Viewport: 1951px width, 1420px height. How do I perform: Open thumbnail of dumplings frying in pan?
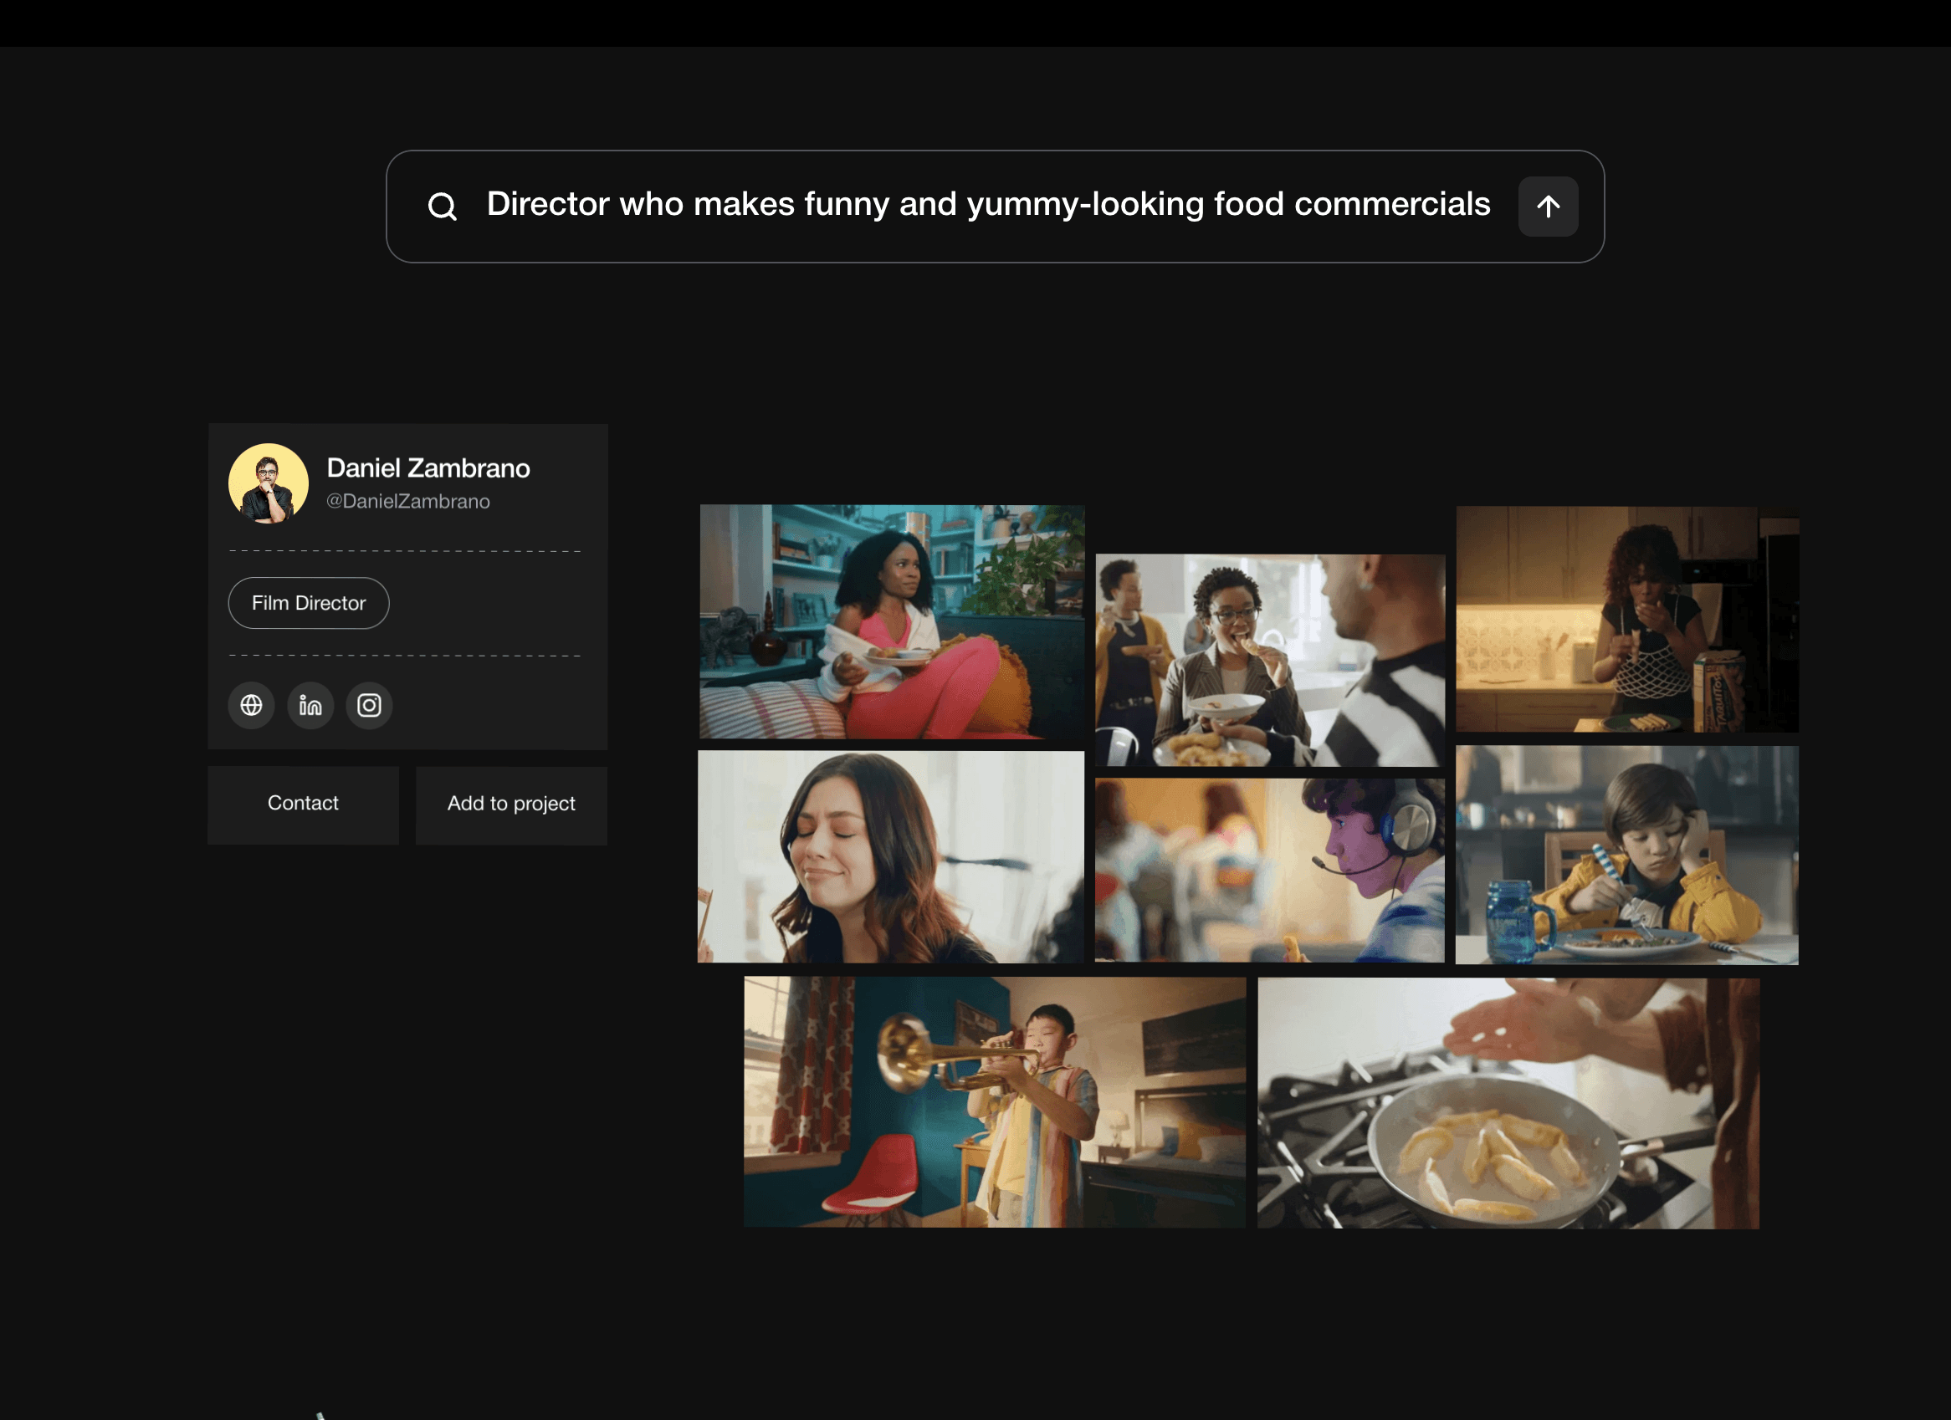coord(1507,1102)
